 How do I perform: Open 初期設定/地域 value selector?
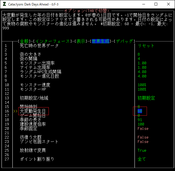click(x=146, y=98)
